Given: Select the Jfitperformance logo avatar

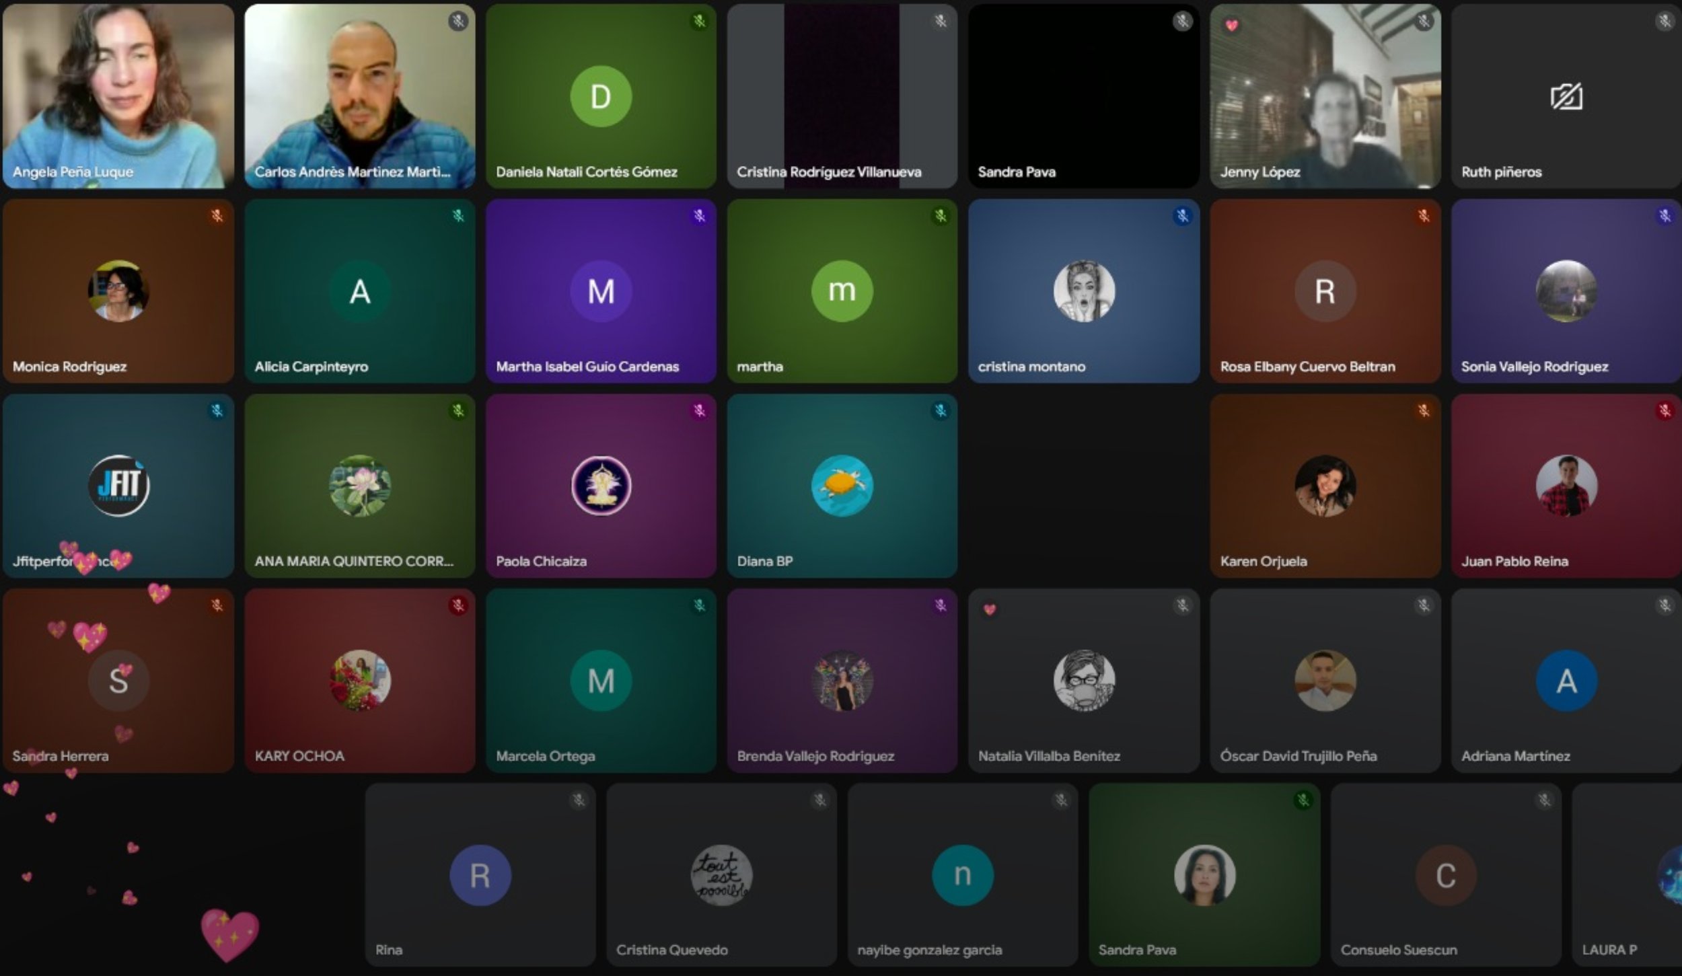Looking at the screenshot, I should (x=119, y=486).
